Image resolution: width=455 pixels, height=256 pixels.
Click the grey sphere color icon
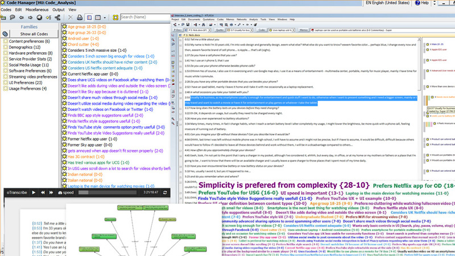point(39,18)
